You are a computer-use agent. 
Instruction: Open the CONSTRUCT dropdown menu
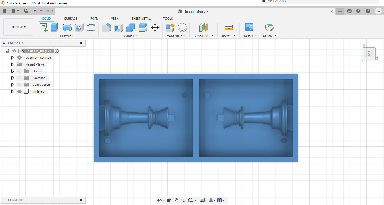[203, 36]
